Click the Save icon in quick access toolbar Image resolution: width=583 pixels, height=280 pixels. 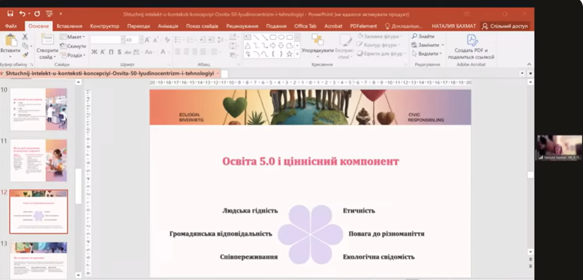(10, 13)
